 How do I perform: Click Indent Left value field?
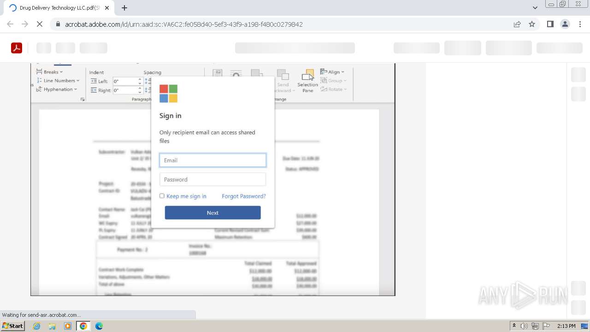[127, 81]
